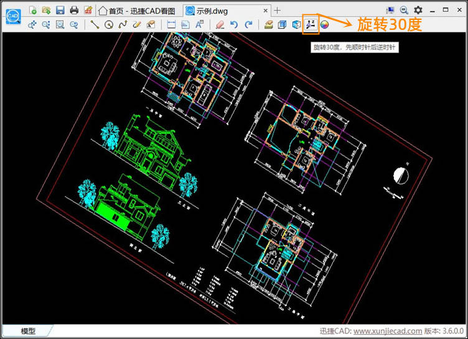468x339 pixels.
Task: Select the pencil freehand tool
Action: point(137,24)
